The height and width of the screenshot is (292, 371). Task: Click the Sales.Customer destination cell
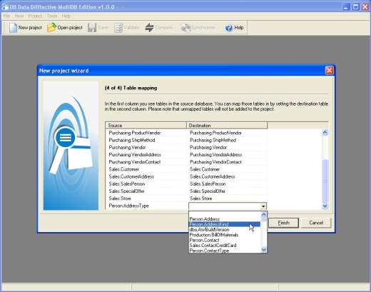227,169
